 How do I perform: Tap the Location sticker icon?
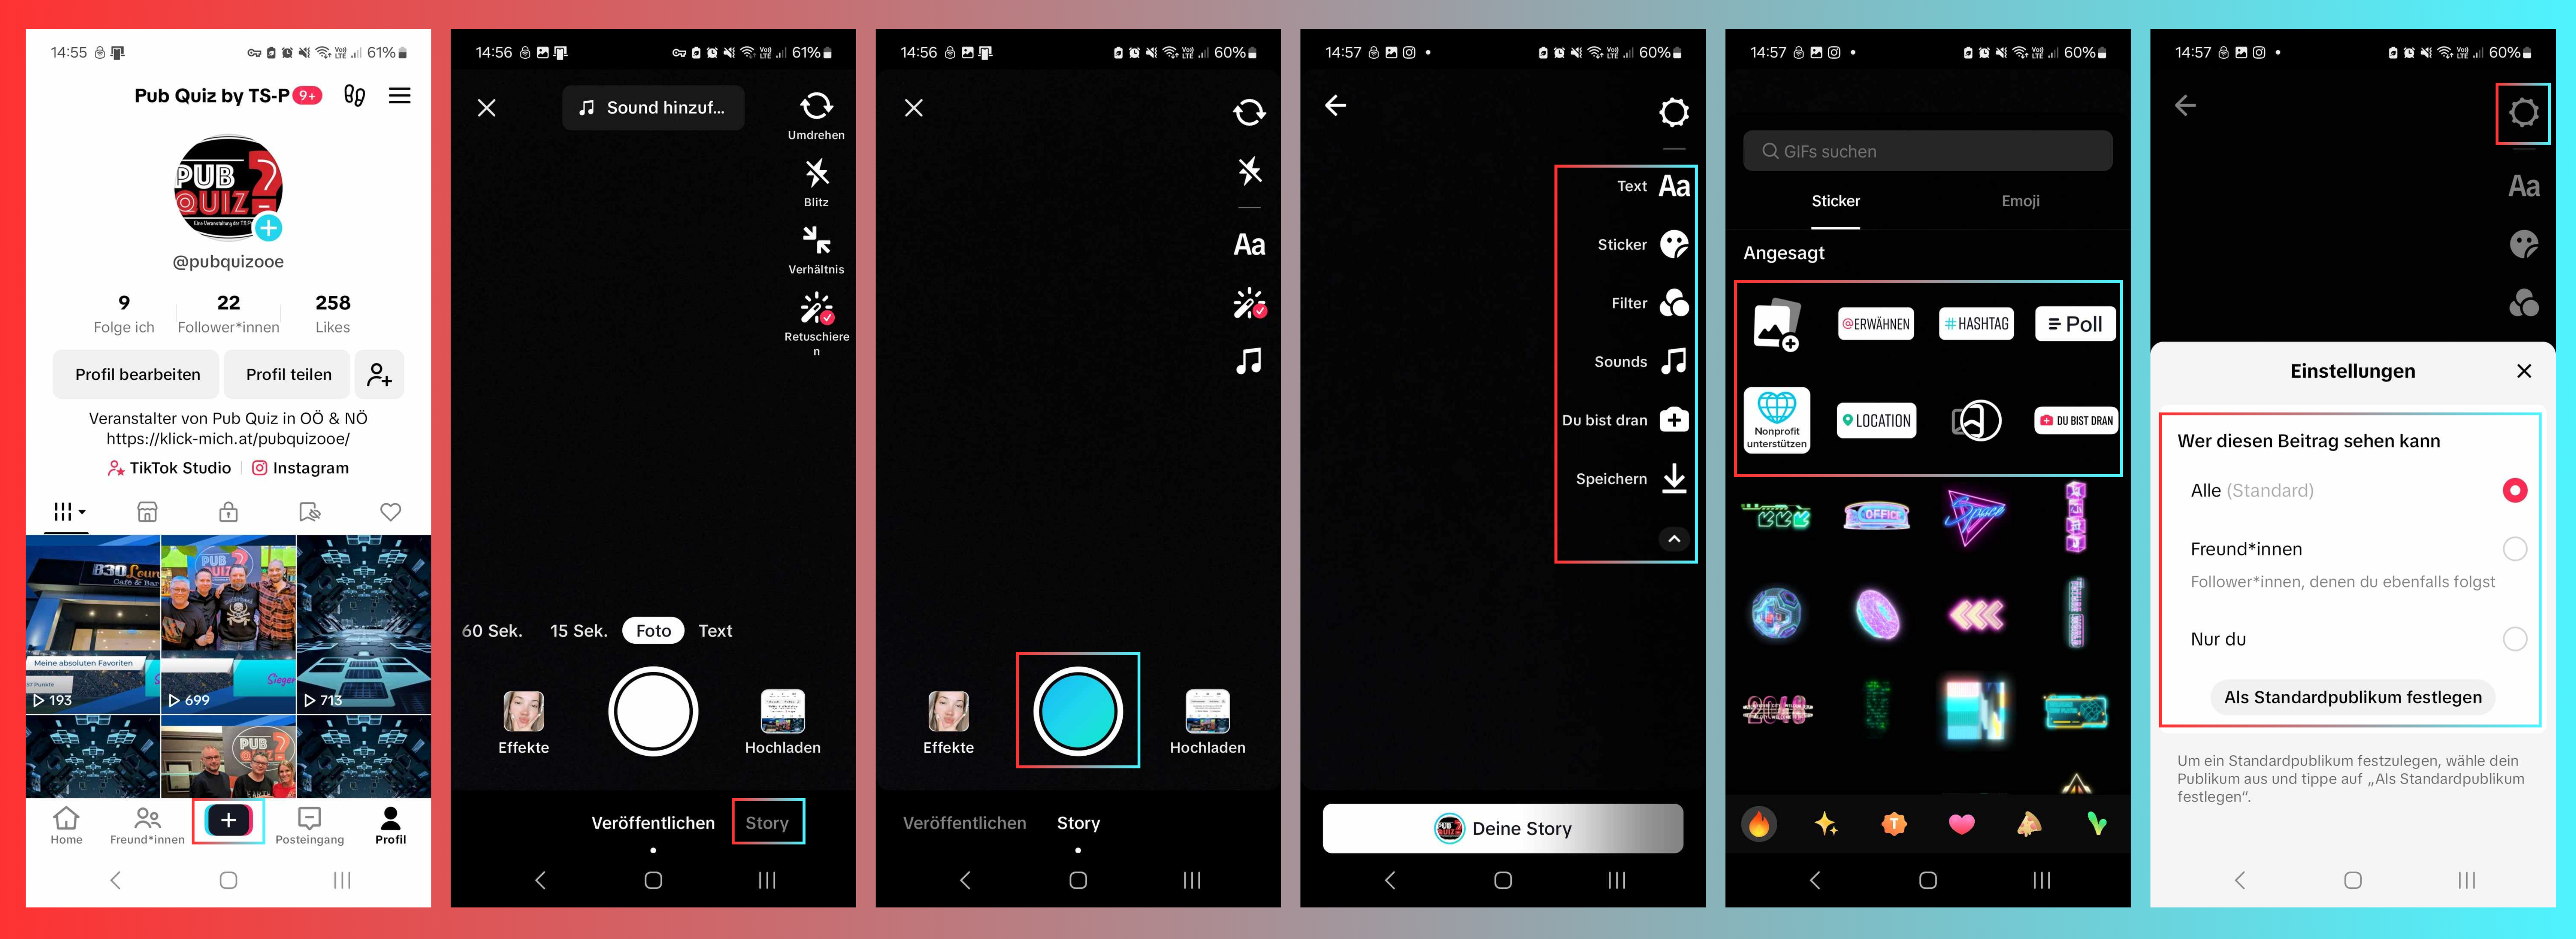pyautogui.click(x=1875, y=419)
